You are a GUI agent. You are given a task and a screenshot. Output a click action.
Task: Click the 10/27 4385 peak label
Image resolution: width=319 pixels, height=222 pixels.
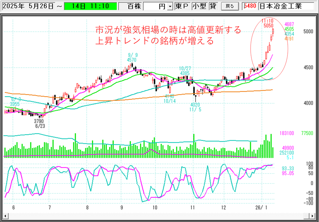[184, 71]
